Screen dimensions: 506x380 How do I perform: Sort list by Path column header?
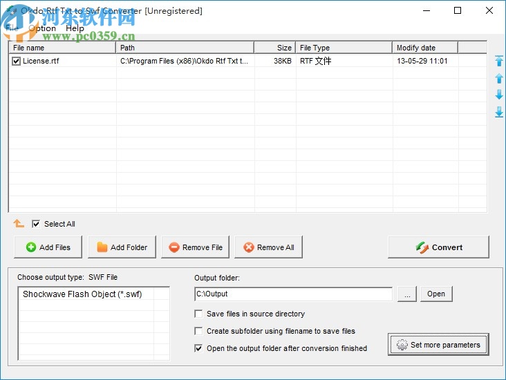pos(185,48)
